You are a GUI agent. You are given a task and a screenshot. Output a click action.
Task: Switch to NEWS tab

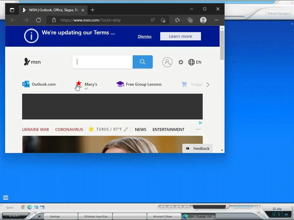tap(141, 129)
